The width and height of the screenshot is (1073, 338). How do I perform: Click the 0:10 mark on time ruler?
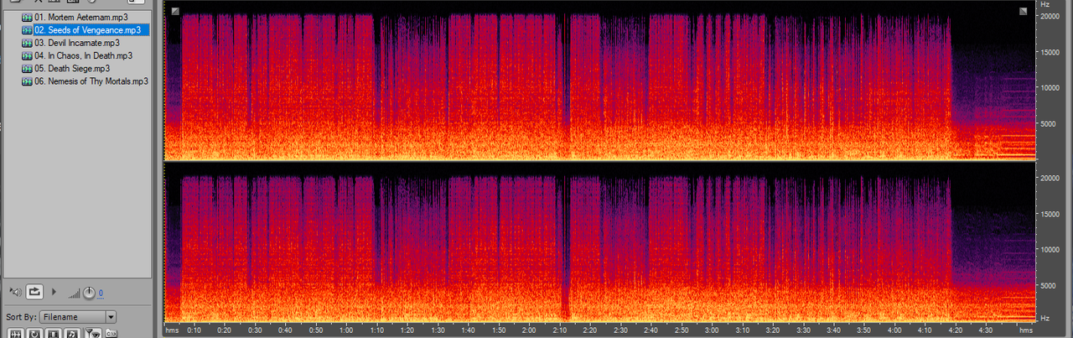click(x=194, y=330)
